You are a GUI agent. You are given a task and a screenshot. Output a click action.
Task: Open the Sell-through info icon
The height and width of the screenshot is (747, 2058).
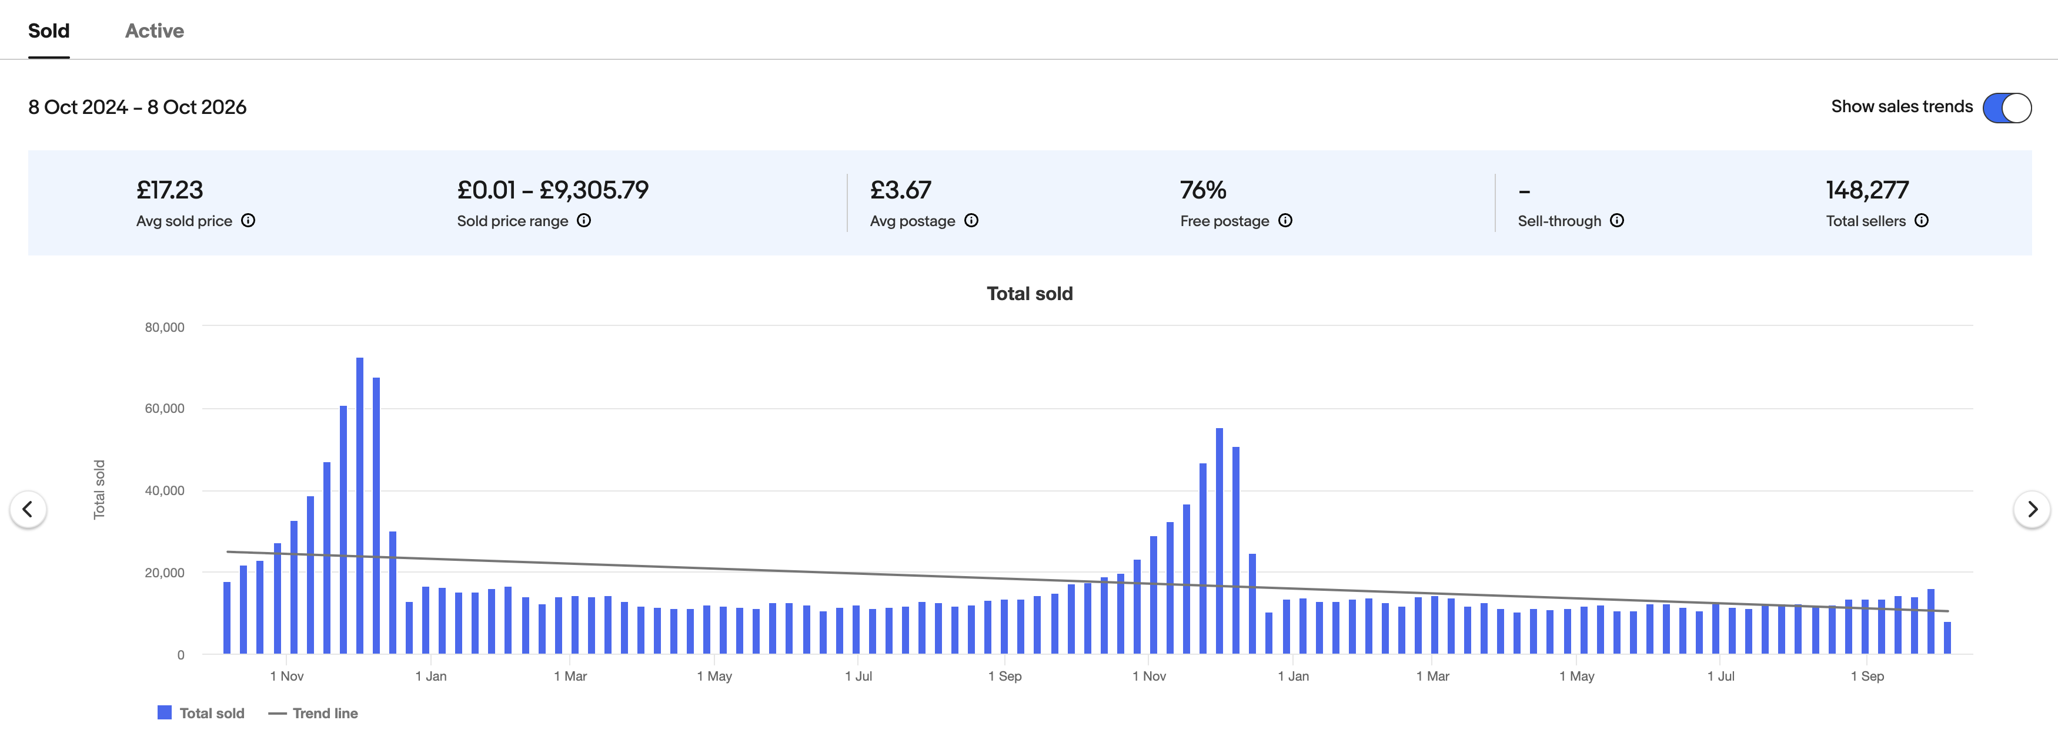point(1617,220)
